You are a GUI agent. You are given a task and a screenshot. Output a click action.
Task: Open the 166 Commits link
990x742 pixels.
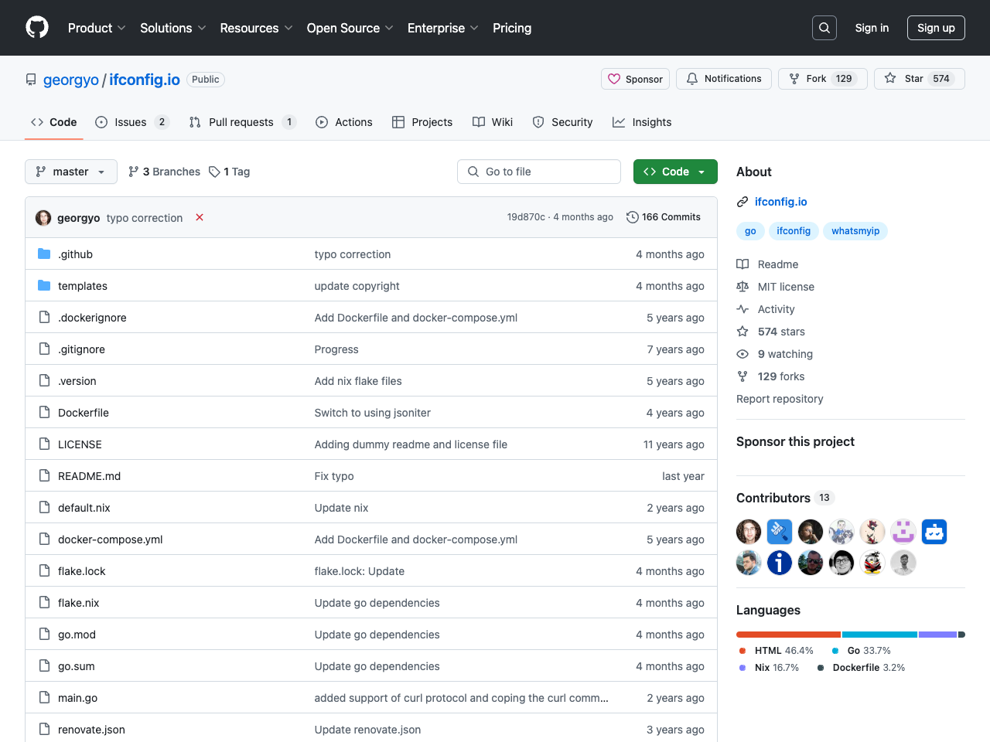[x=664, y=217]
